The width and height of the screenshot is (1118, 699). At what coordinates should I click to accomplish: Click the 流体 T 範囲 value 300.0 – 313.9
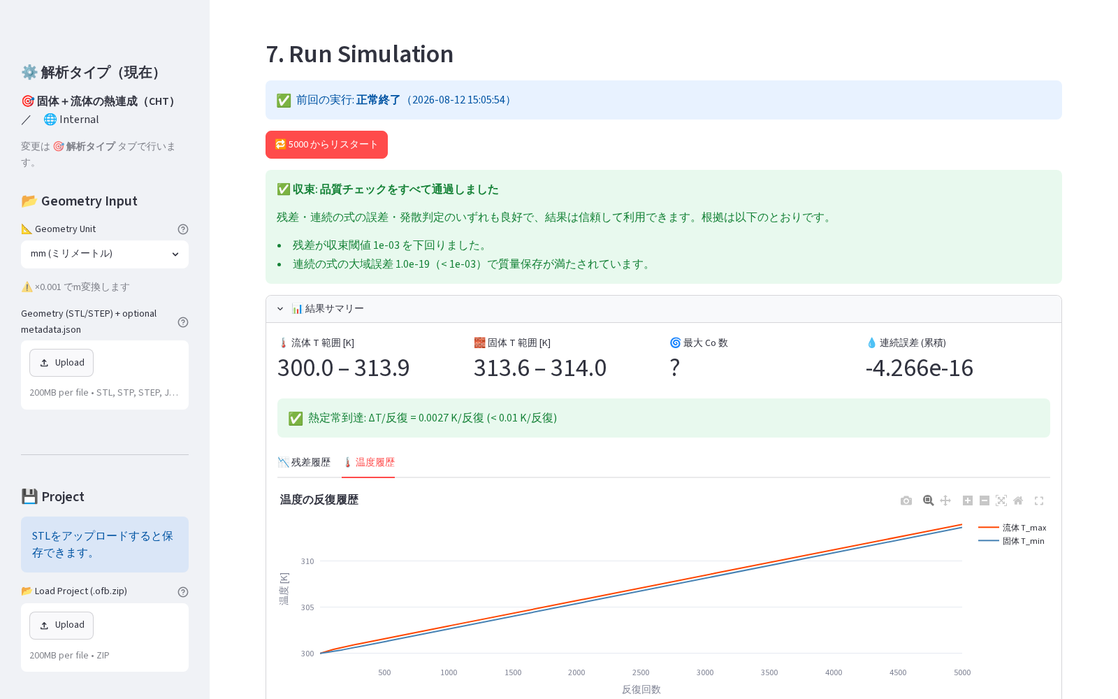[x=344, y=368]
